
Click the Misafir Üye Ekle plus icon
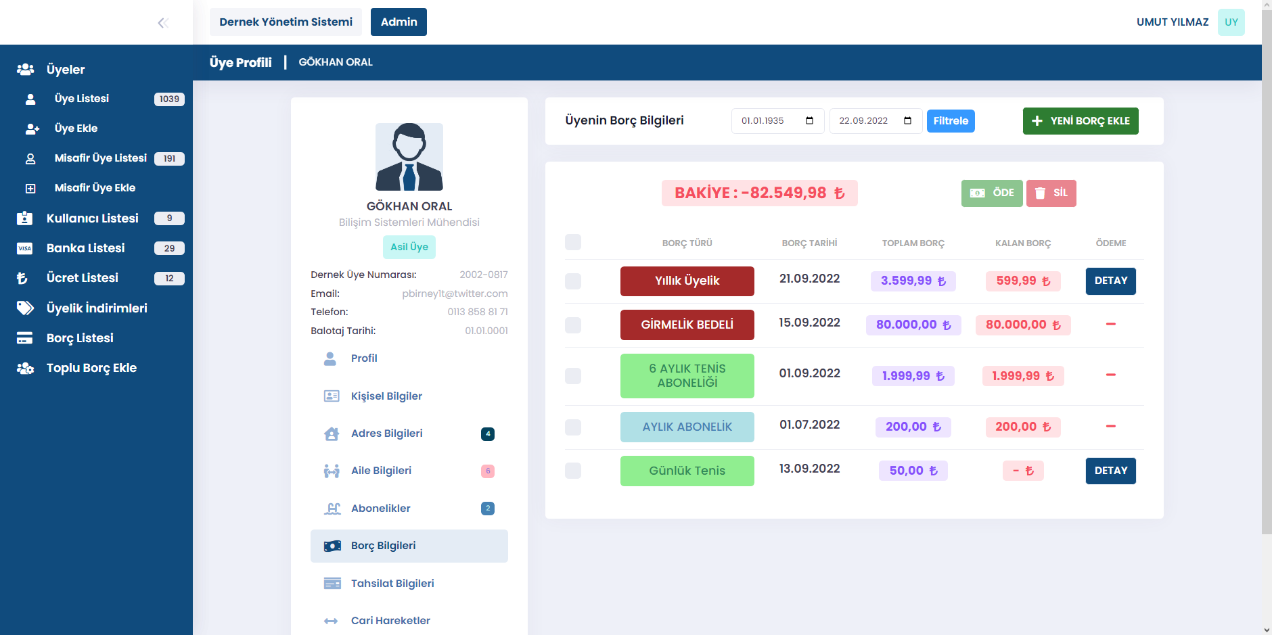point(30,189)
